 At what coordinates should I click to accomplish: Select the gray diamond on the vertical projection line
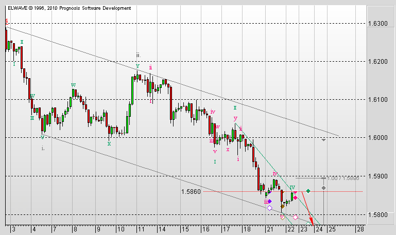(323, 188)
